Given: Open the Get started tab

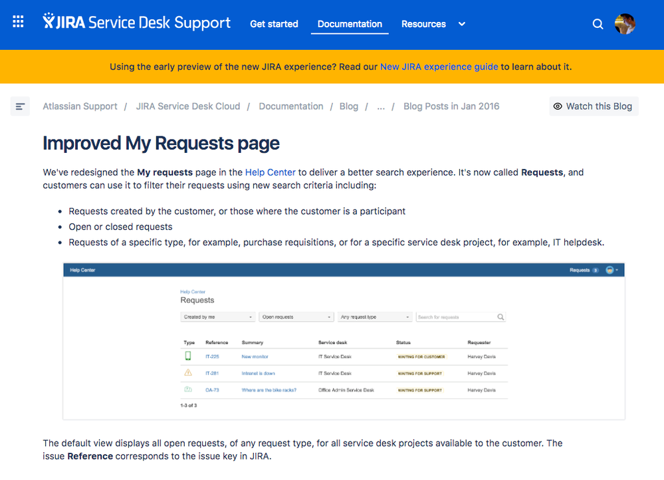Looking at the screenshot, I should coord(274,24).
